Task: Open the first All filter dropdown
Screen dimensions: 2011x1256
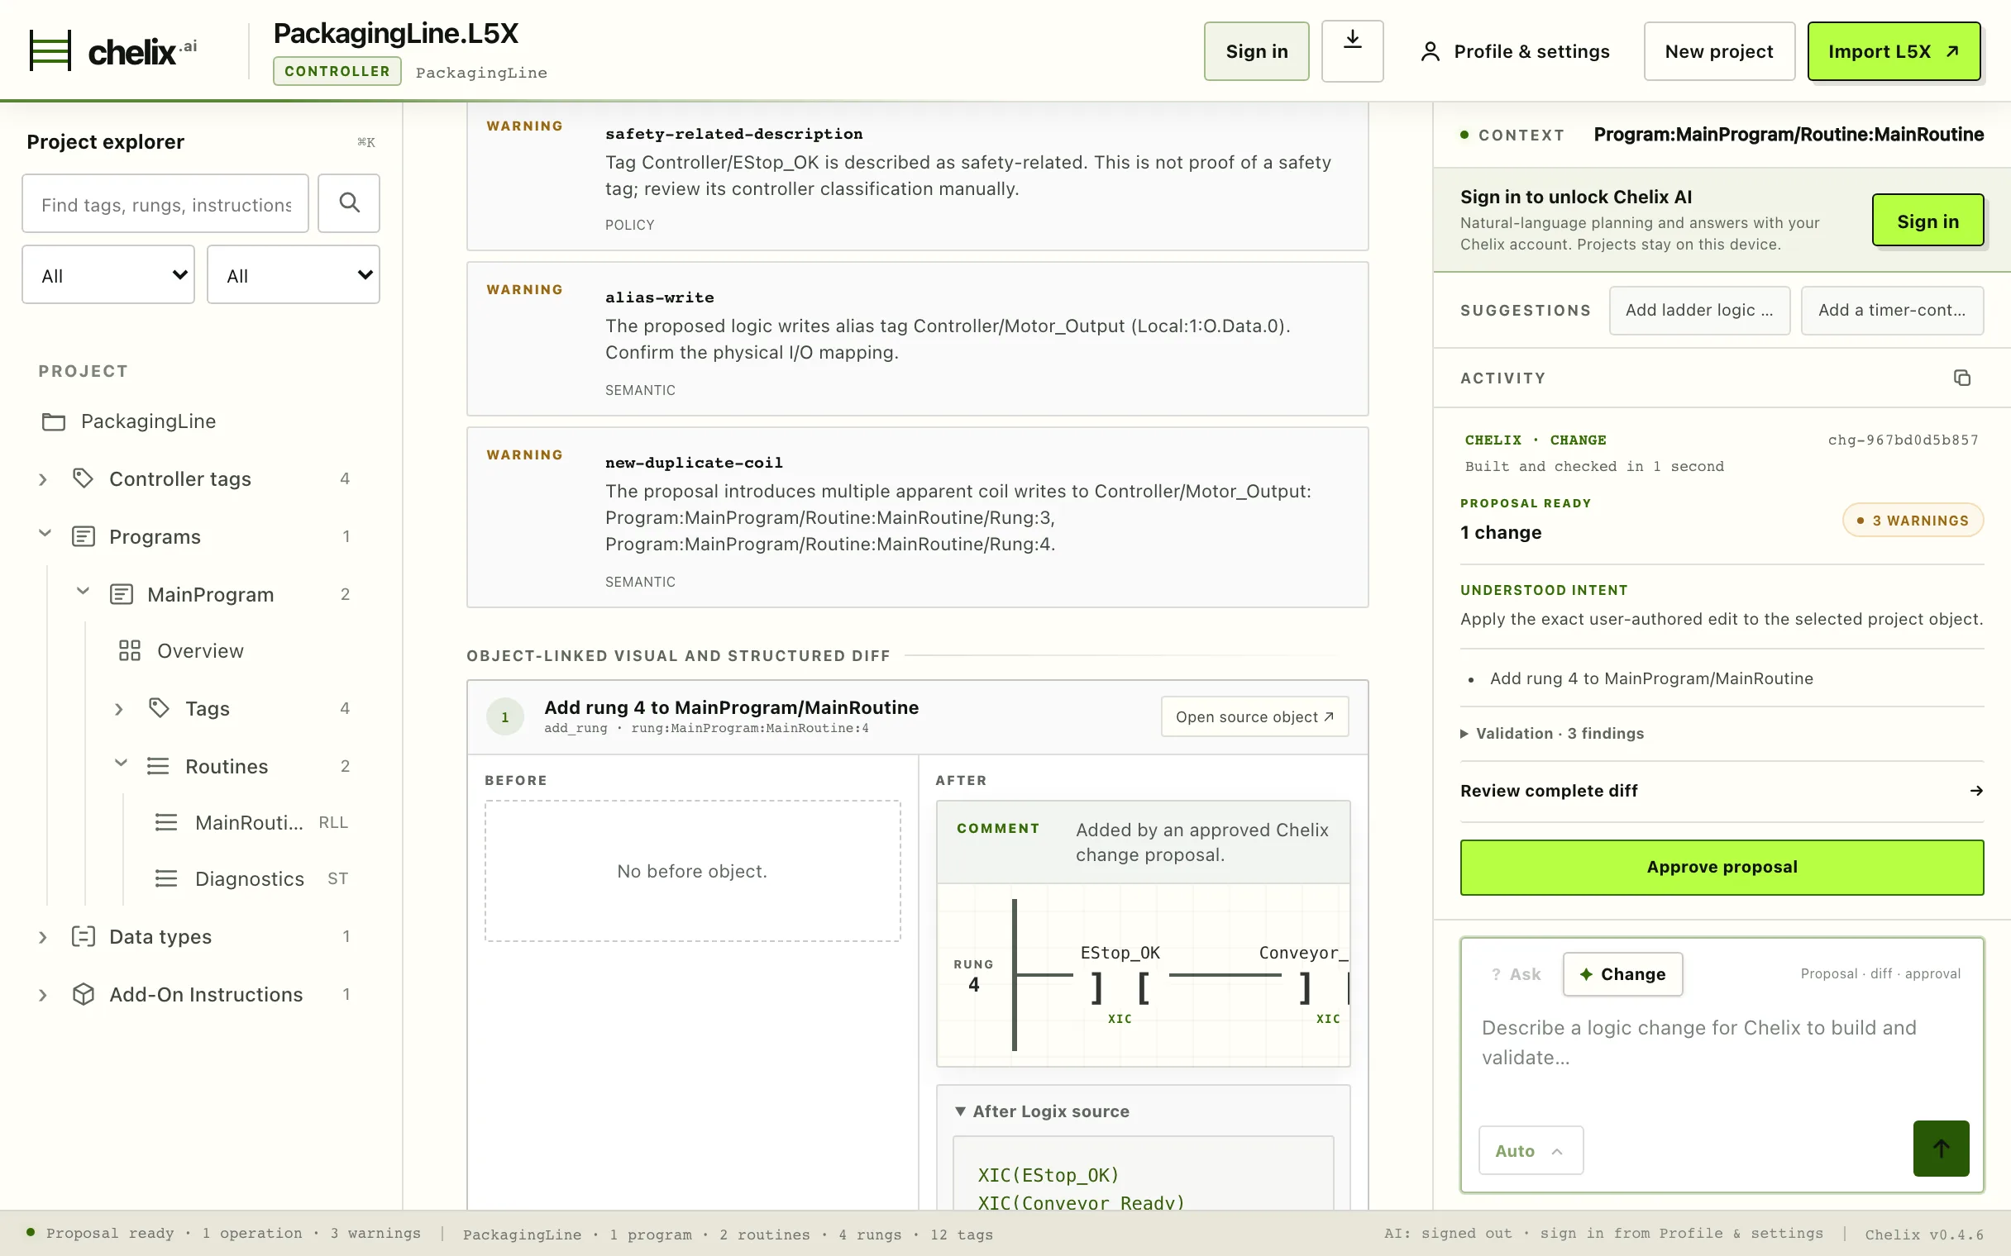Action: click(108, 275)
